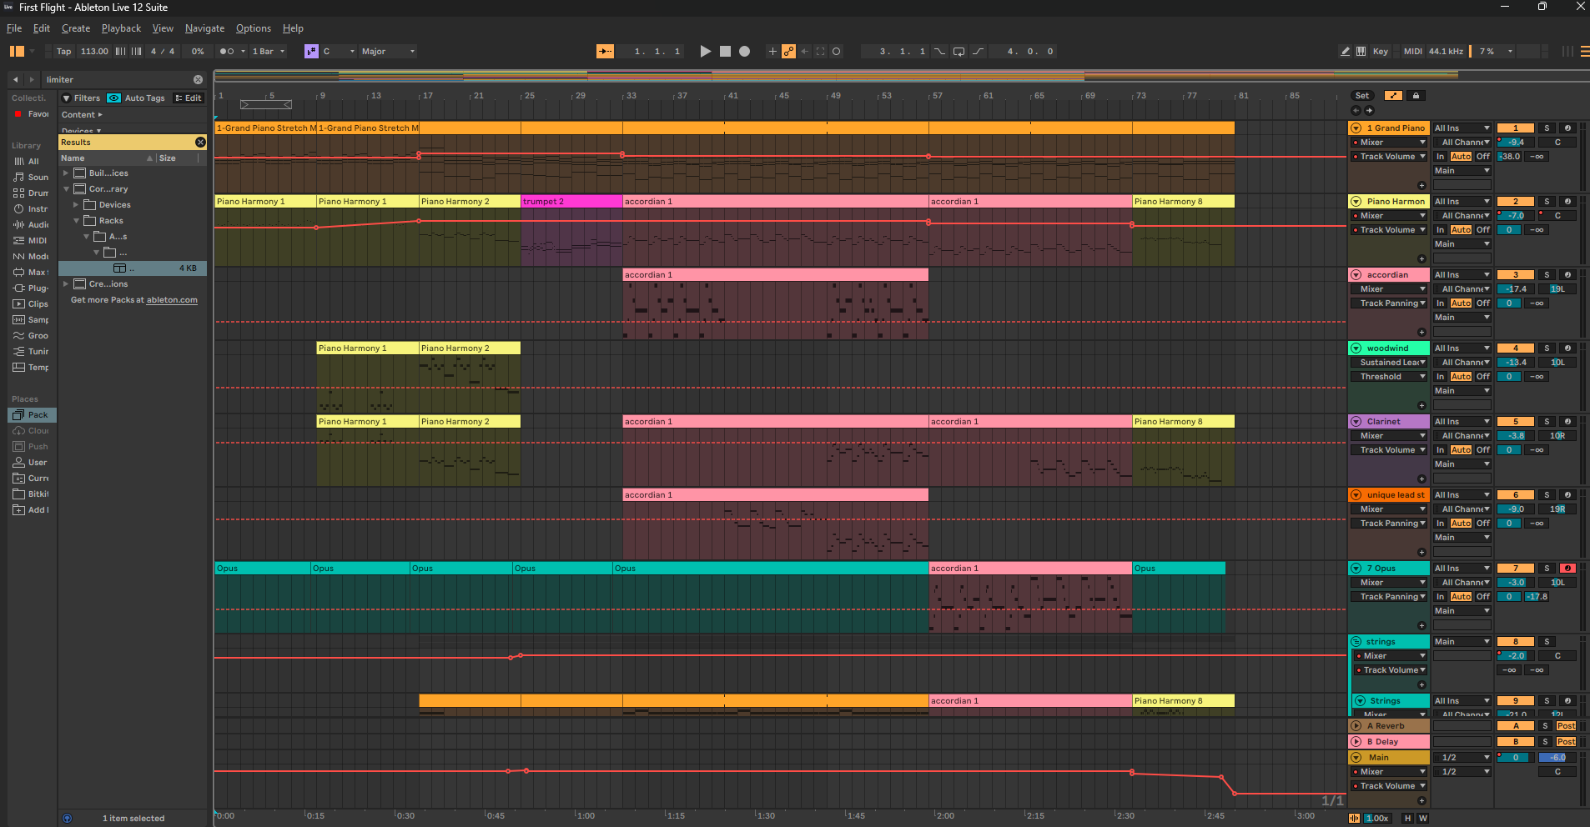Click the Tap tempo button
The width and height of the screenshot is (1590, 827).
tap(64, 52)
